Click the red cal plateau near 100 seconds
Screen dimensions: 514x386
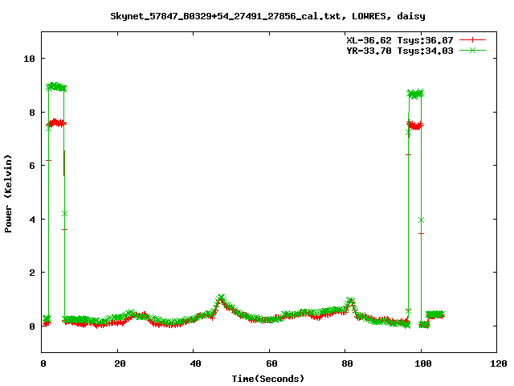tap(415, 125)
